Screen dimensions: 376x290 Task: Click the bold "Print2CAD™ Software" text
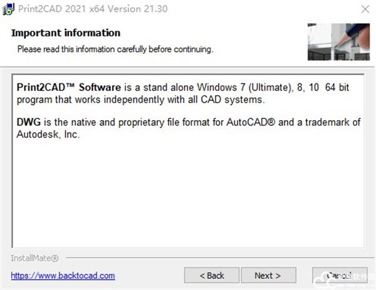tap(69, 88)
